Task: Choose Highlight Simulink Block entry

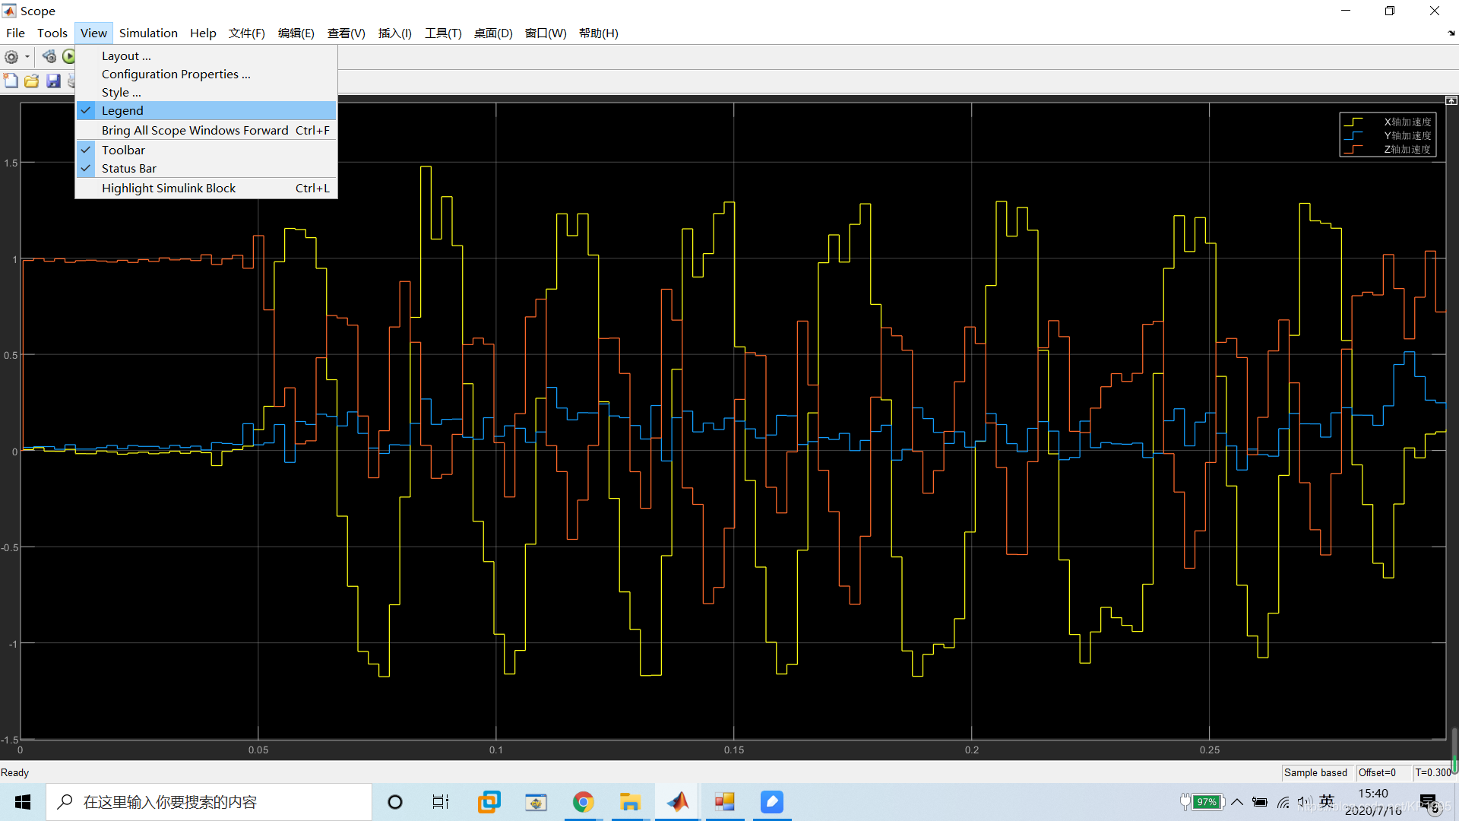Action: point(169,189)
